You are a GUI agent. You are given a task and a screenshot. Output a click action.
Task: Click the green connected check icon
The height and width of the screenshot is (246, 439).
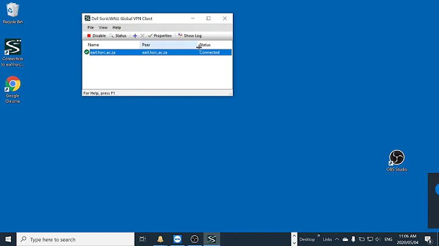coord(87,52)
